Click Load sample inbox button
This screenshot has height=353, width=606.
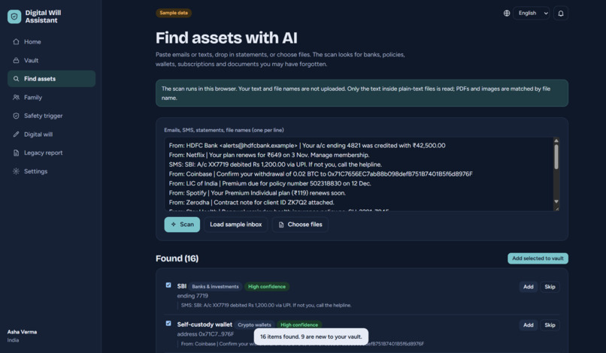236,225
